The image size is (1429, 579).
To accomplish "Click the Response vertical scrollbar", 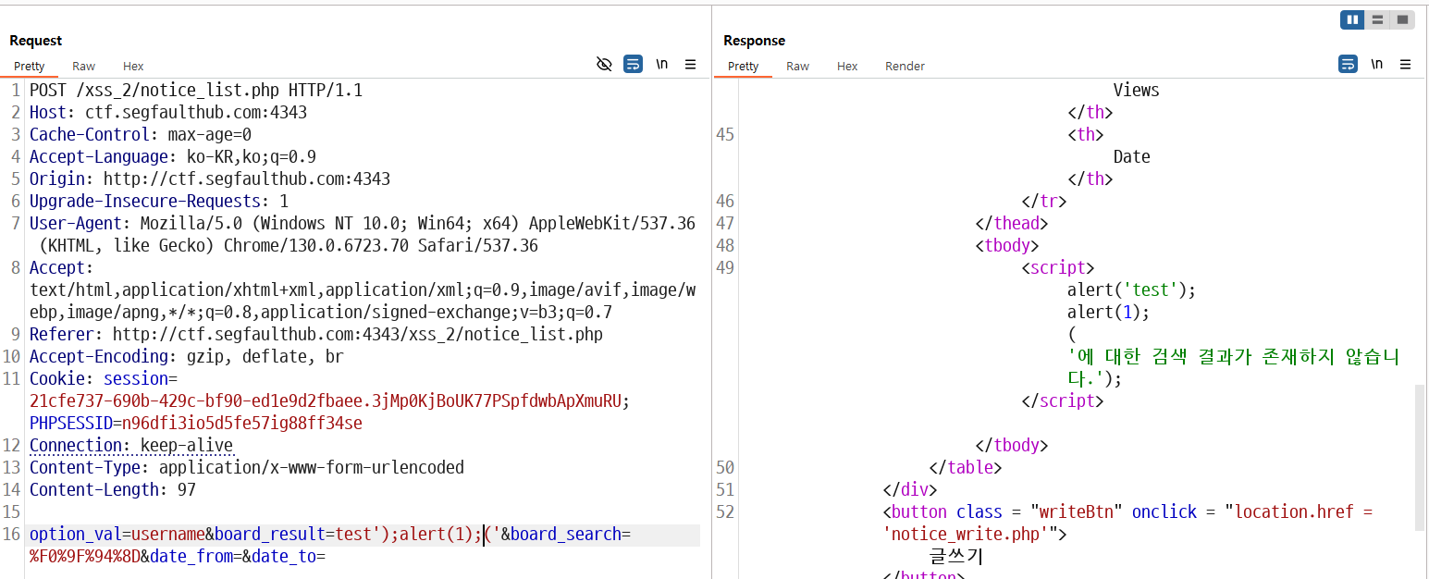I will [1420, 458].
